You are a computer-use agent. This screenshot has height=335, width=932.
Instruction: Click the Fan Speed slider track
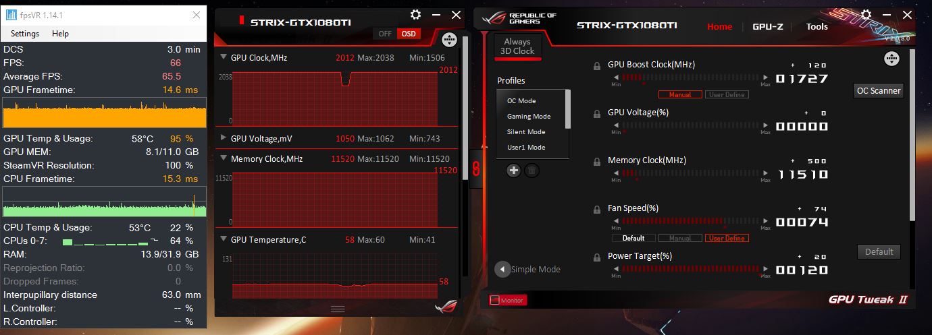[x=690, y=221]
